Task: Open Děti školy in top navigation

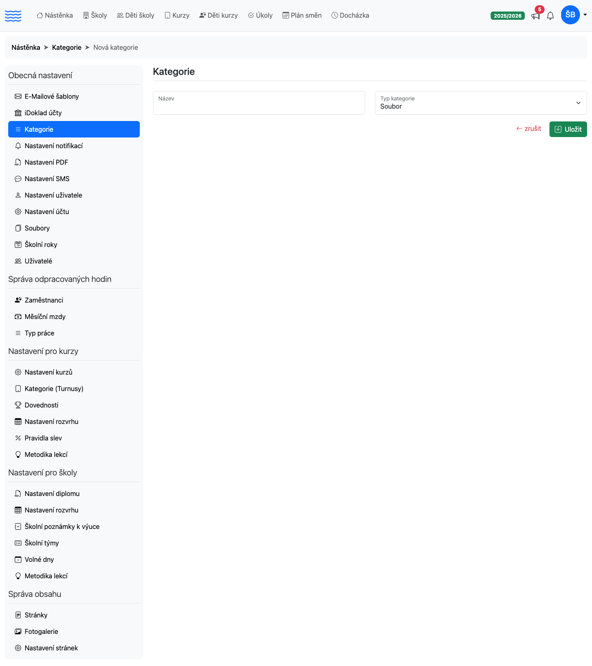Action: [136, 16]
